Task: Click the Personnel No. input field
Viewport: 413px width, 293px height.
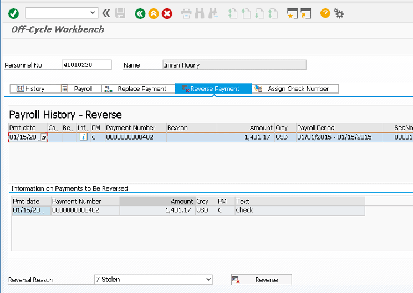Action: (86, 65)
